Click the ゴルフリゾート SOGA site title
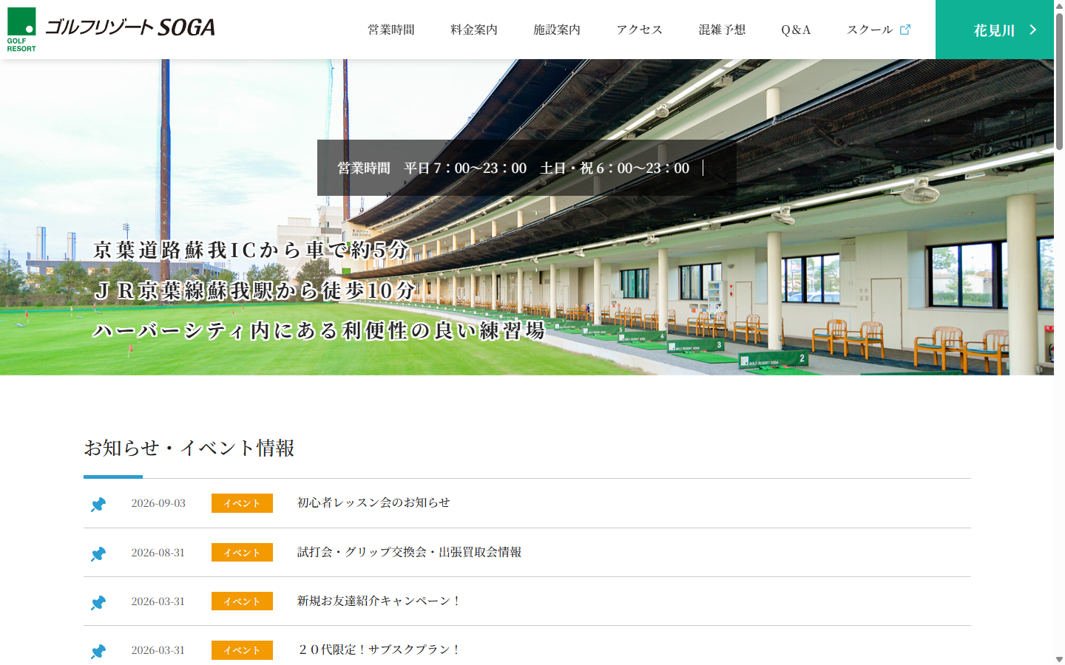1065x665 pixels. pos(130,28)
